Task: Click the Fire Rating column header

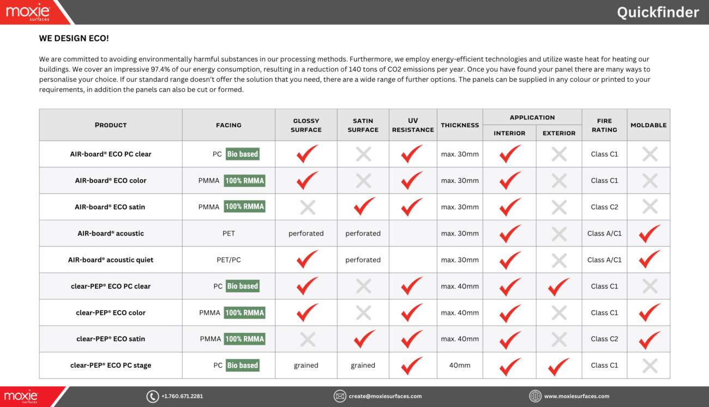Action: click(x=604, y=125)
